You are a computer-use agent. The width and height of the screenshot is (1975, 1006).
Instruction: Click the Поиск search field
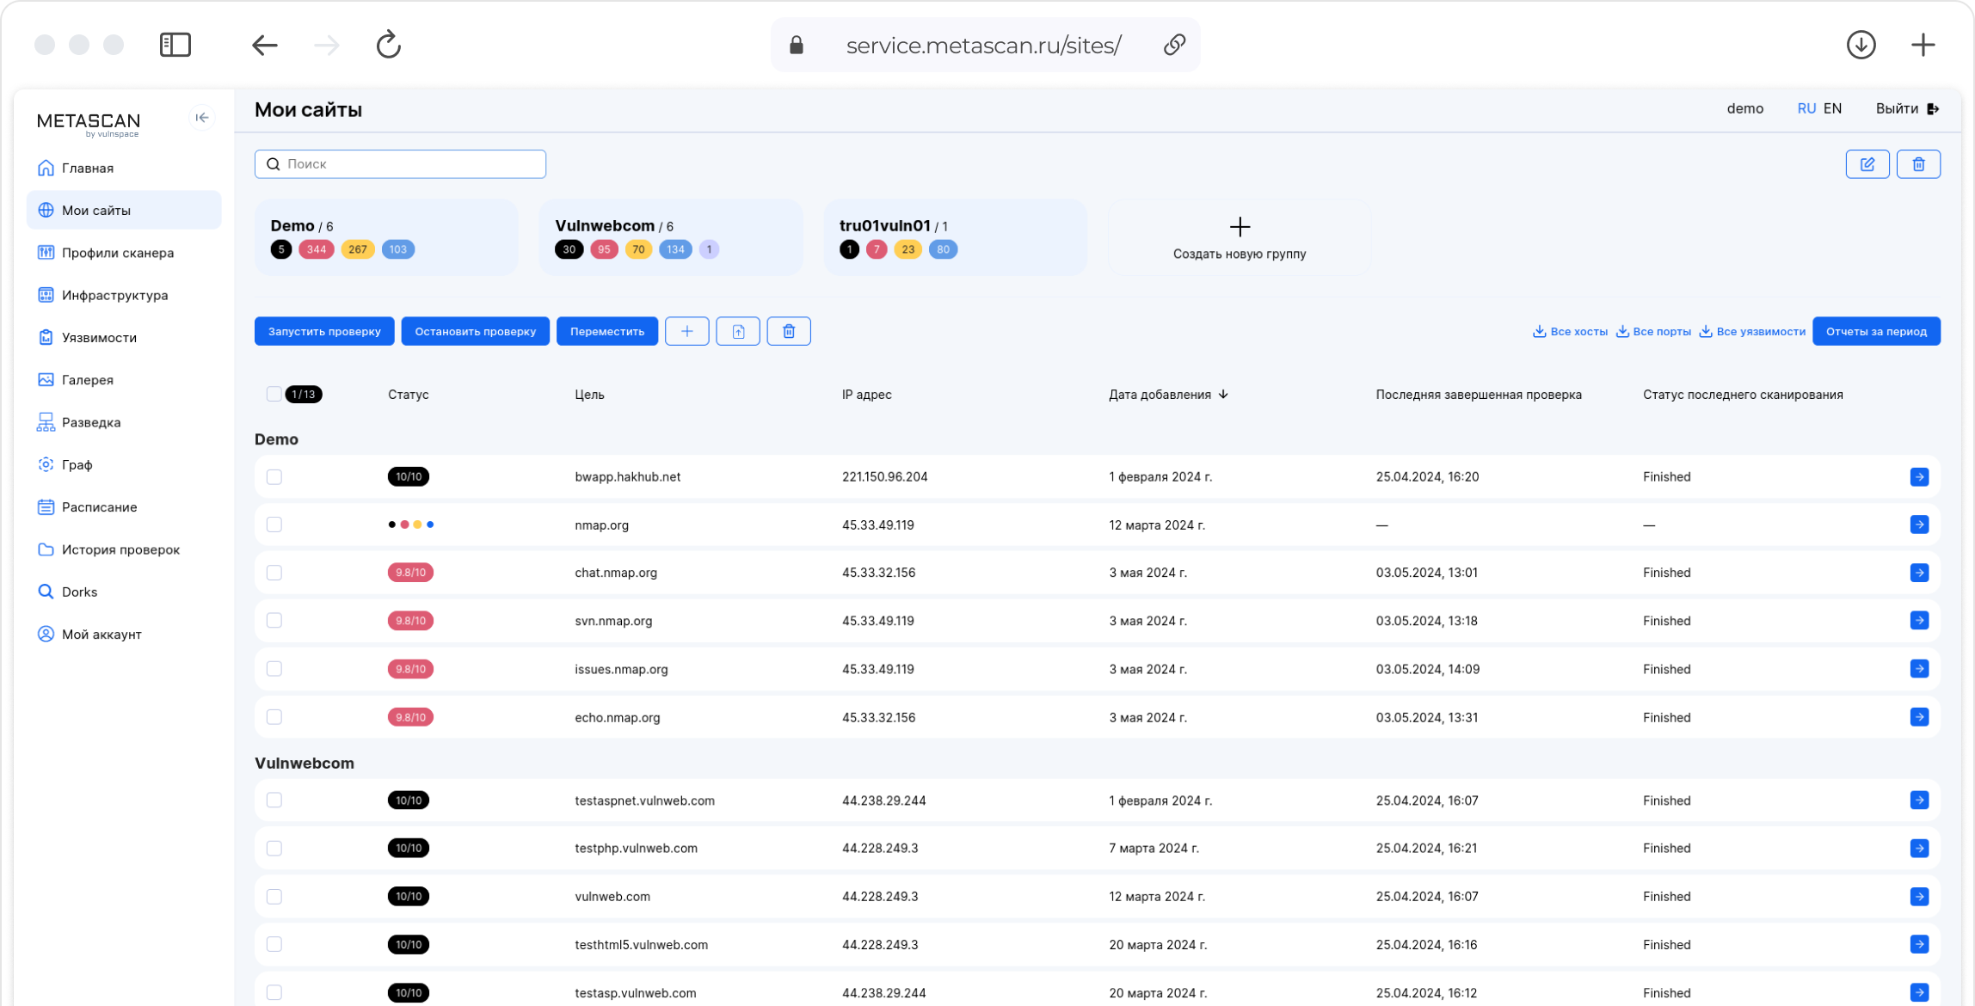pos(401,164)
